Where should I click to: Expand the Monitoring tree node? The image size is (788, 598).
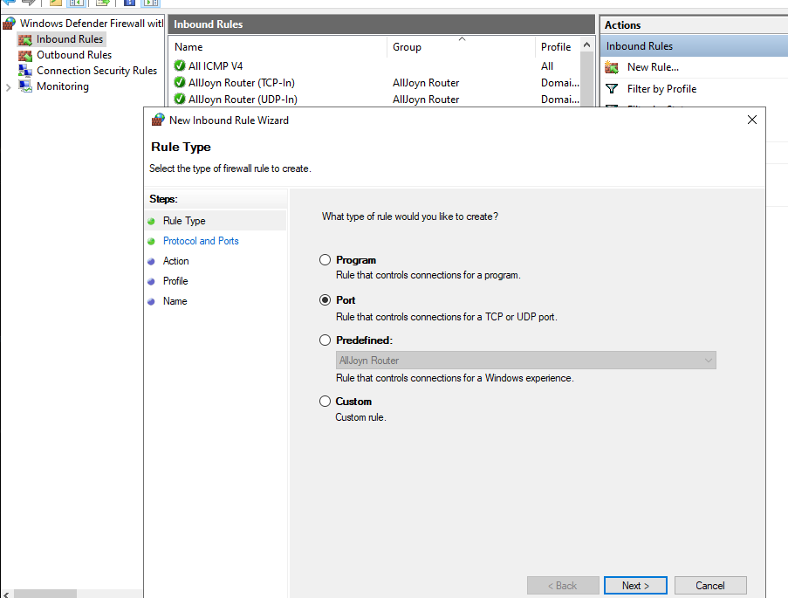[8, 87]
